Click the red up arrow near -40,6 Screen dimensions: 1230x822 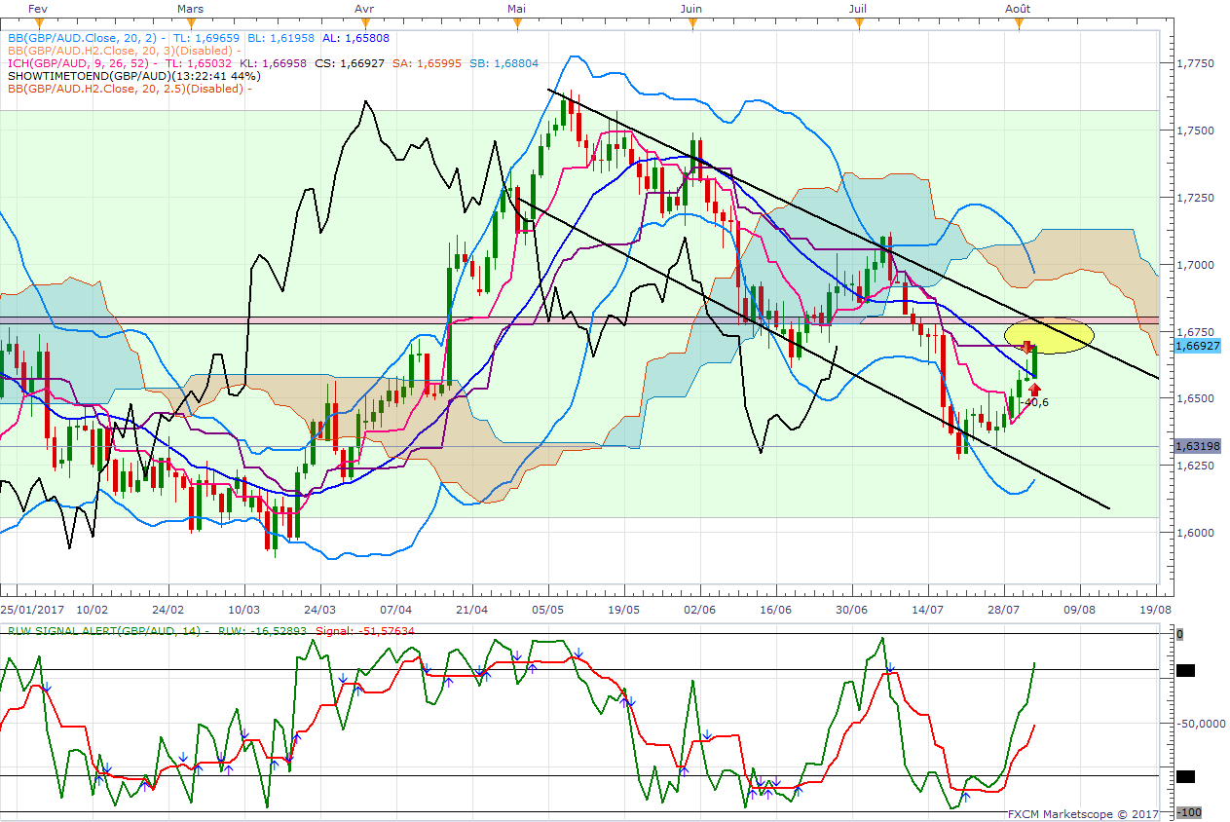point(1034,390)
